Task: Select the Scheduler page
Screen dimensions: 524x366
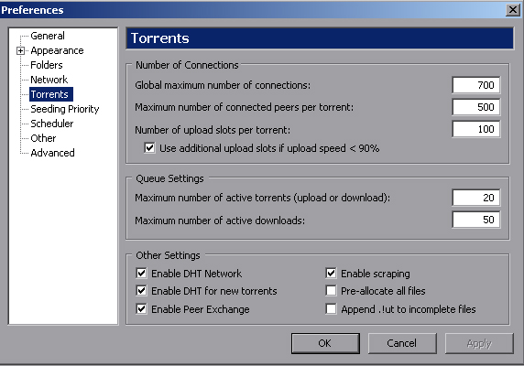Action: coord(52,124)
